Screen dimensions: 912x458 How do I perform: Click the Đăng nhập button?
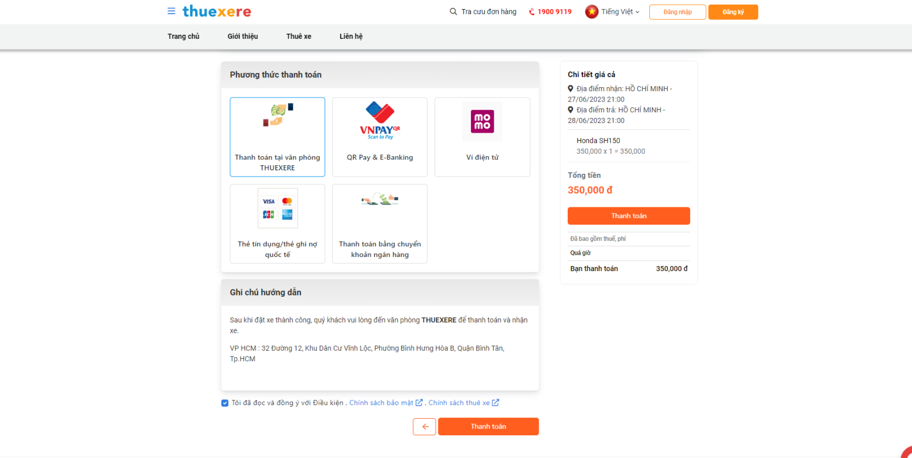point(677,12)
